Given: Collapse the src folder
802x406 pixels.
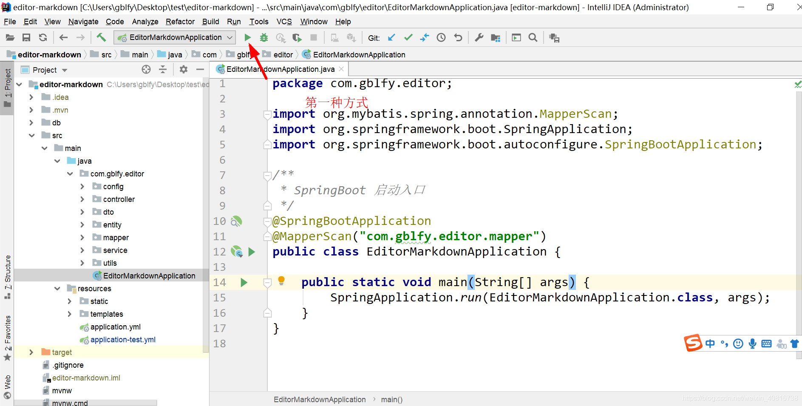Looking at the screenshot, I should [31, 136].
